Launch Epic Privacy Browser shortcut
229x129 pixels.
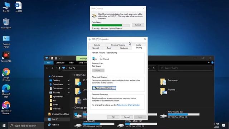click(x=6, y=108)
